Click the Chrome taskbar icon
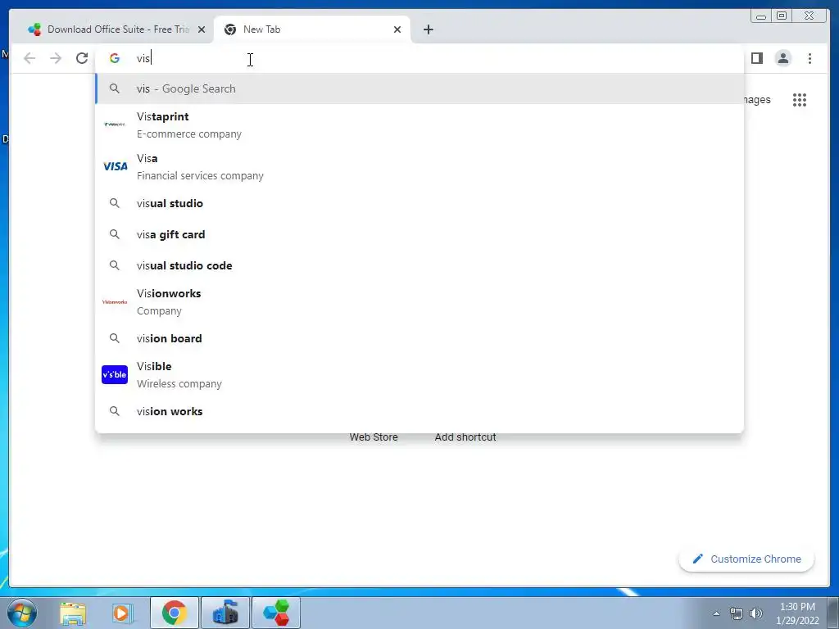This screenshot has width=839, height=629. pos(175,613)
